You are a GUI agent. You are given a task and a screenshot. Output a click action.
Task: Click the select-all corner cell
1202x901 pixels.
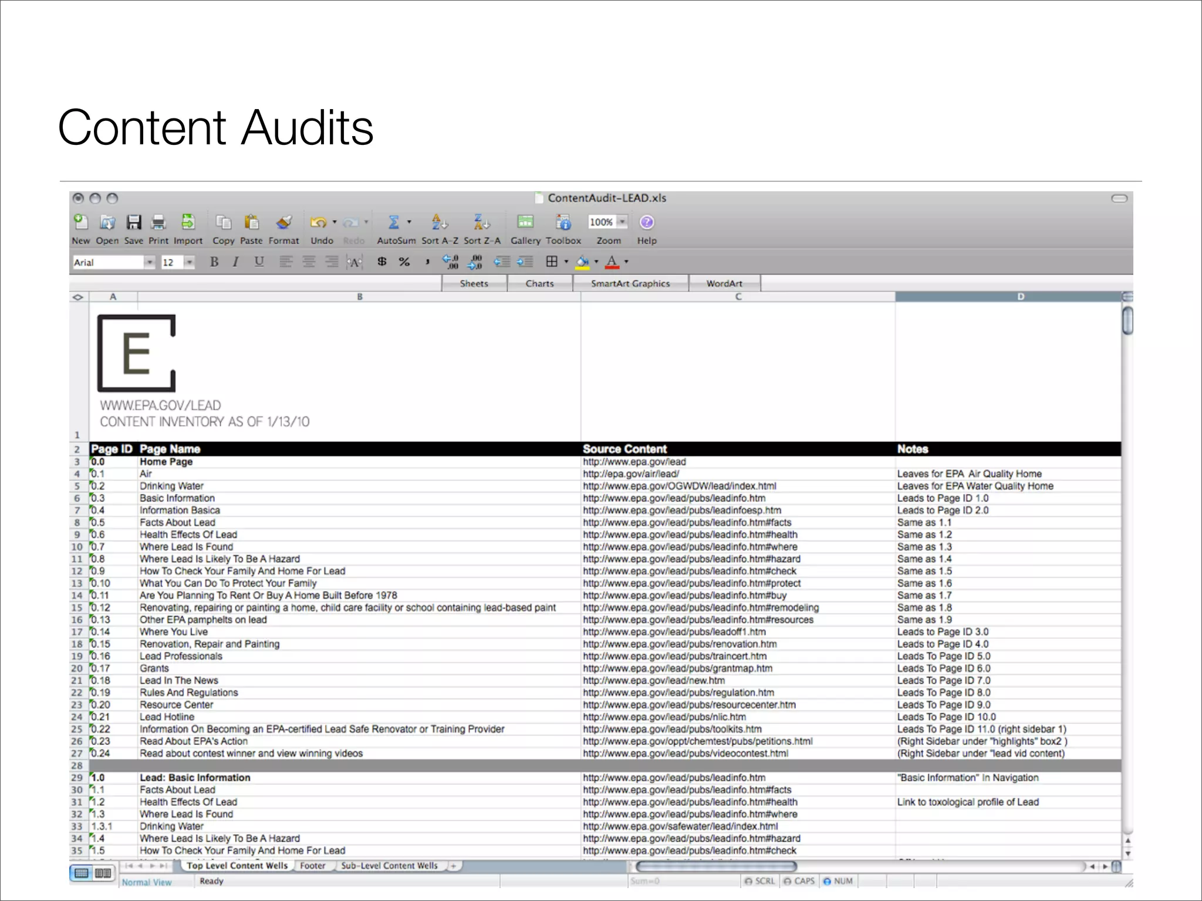pos(79,297)
